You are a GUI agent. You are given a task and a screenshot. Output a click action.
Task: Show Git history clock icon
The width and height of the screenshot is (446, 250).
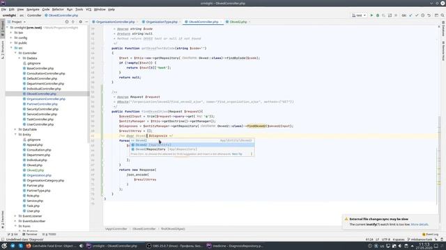pyautogui.click(x=423, y=15)
